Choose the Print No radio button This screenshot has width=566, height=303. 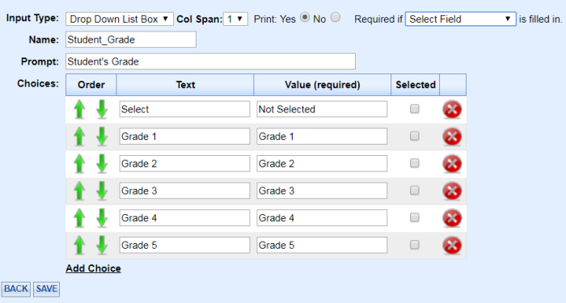click(x=336, y=17)
